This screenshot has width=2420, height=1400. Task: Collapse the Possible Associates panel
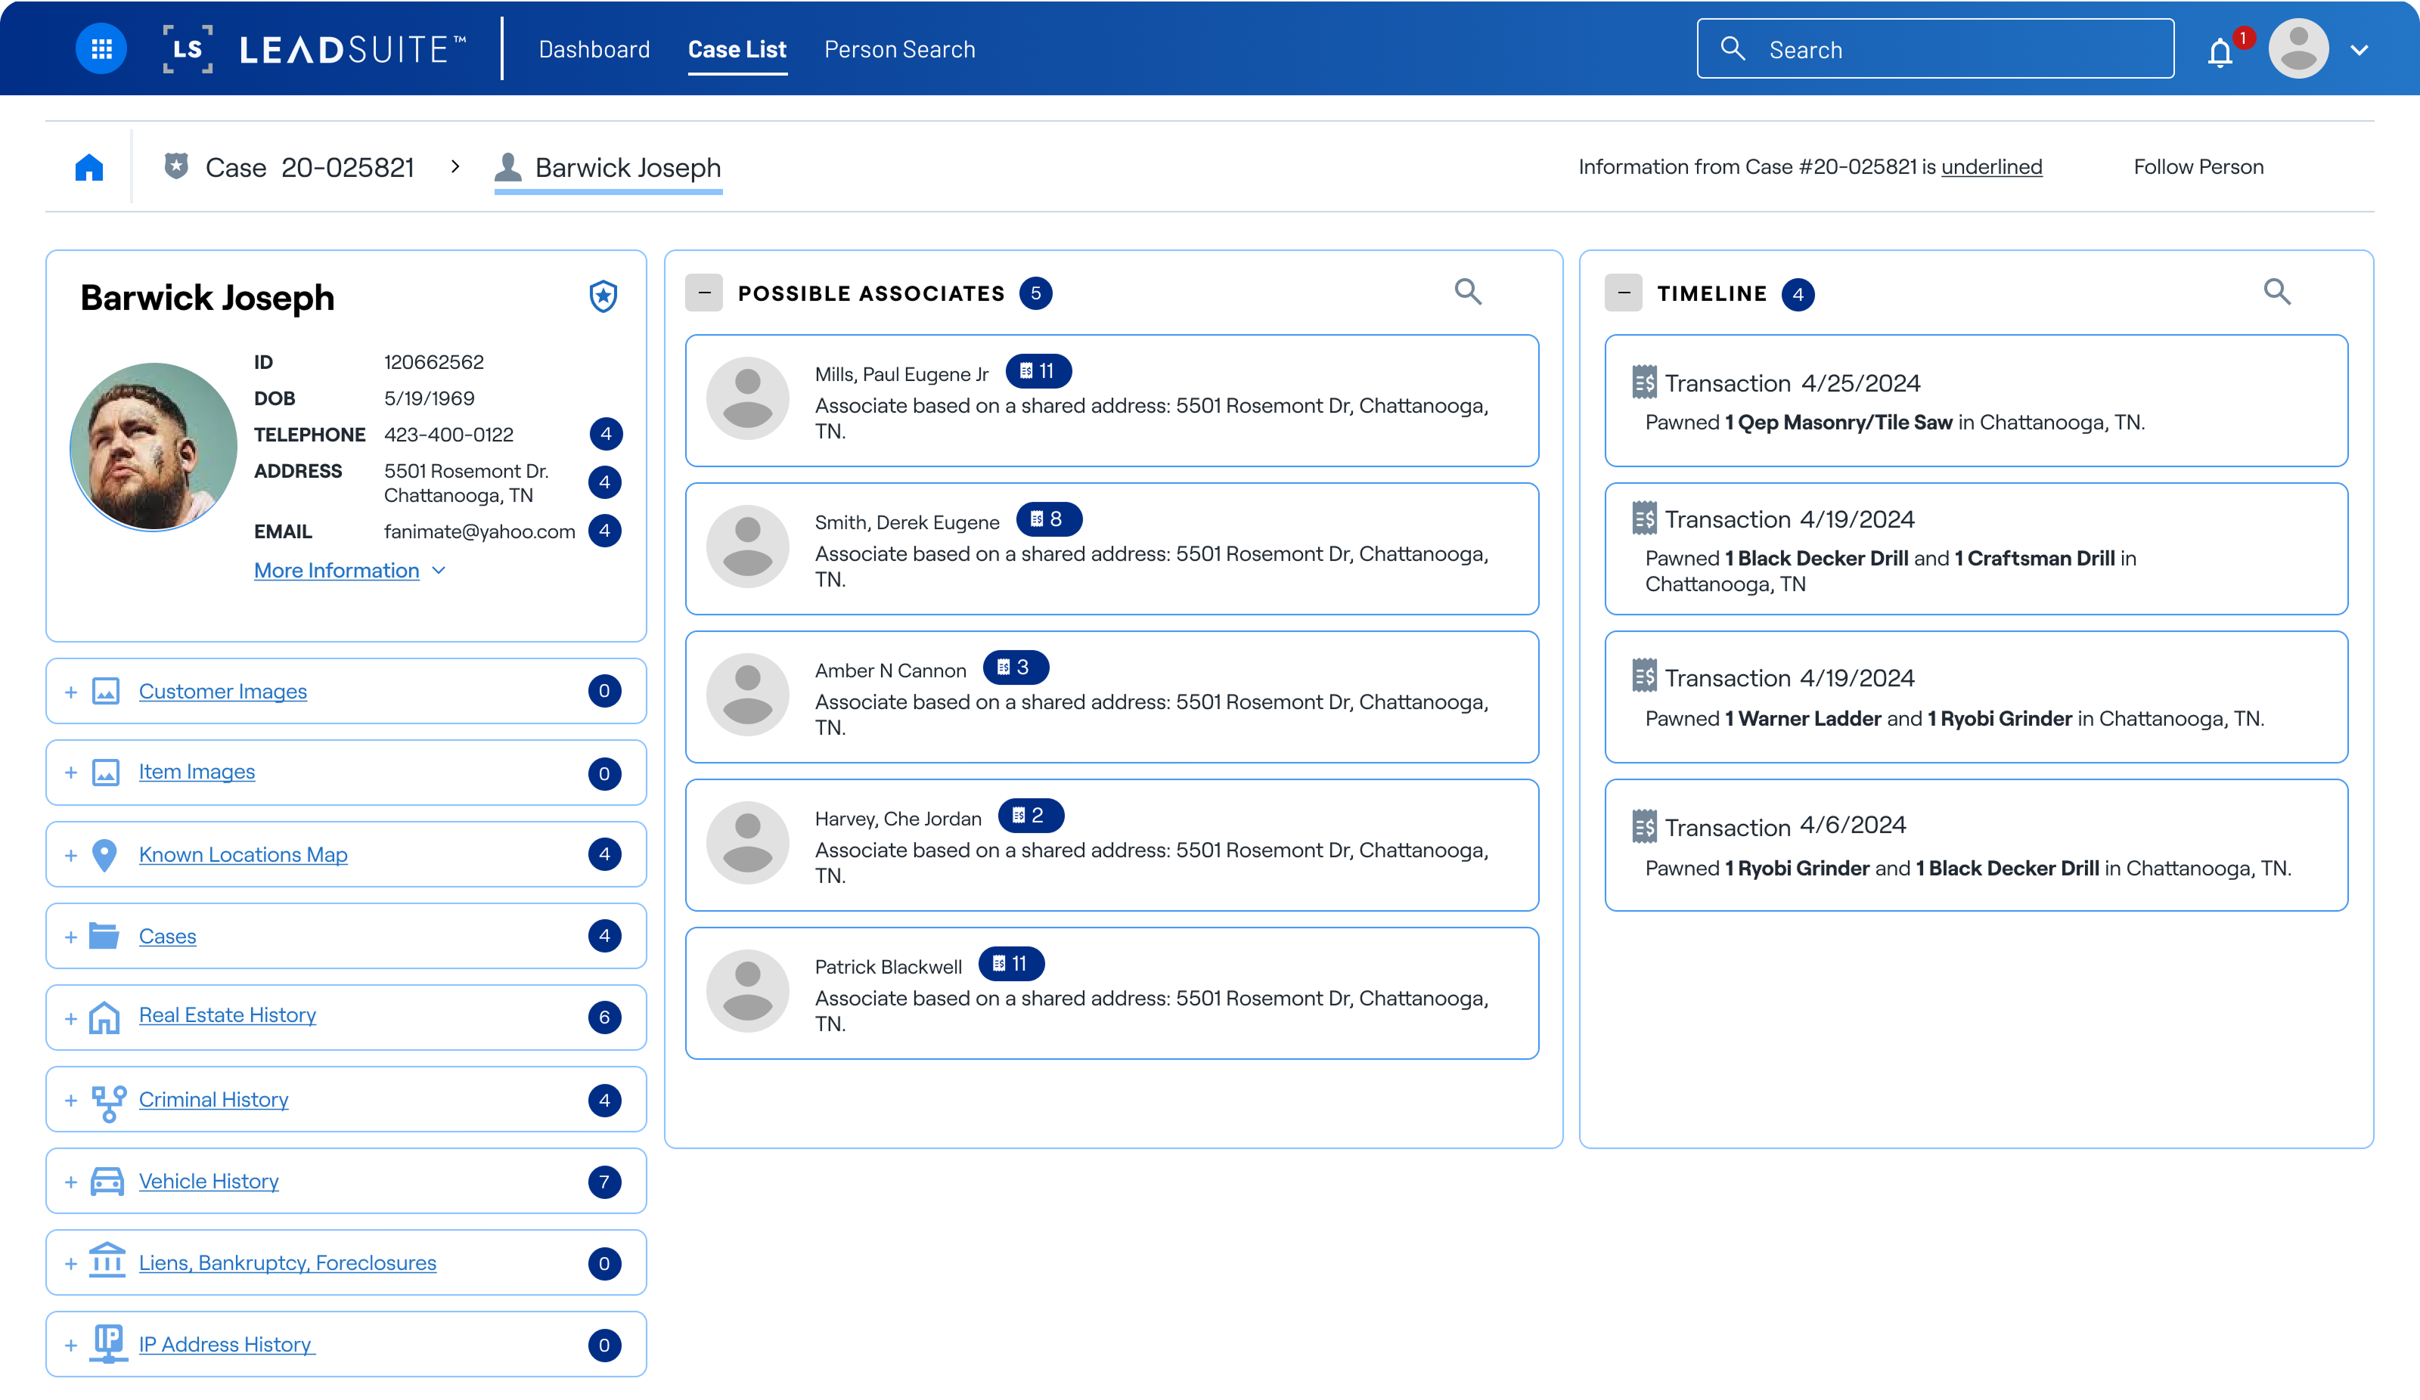pos(704,293)
